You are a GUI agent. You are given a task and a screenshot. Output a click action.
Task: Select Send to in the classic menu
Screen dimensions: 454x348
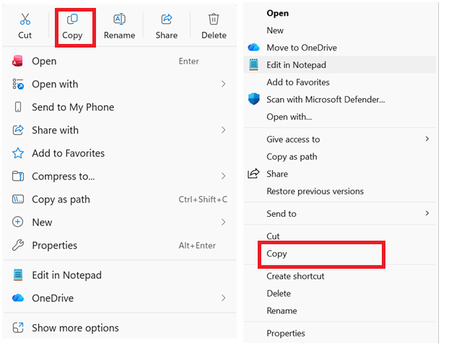[x=340, y=213]
